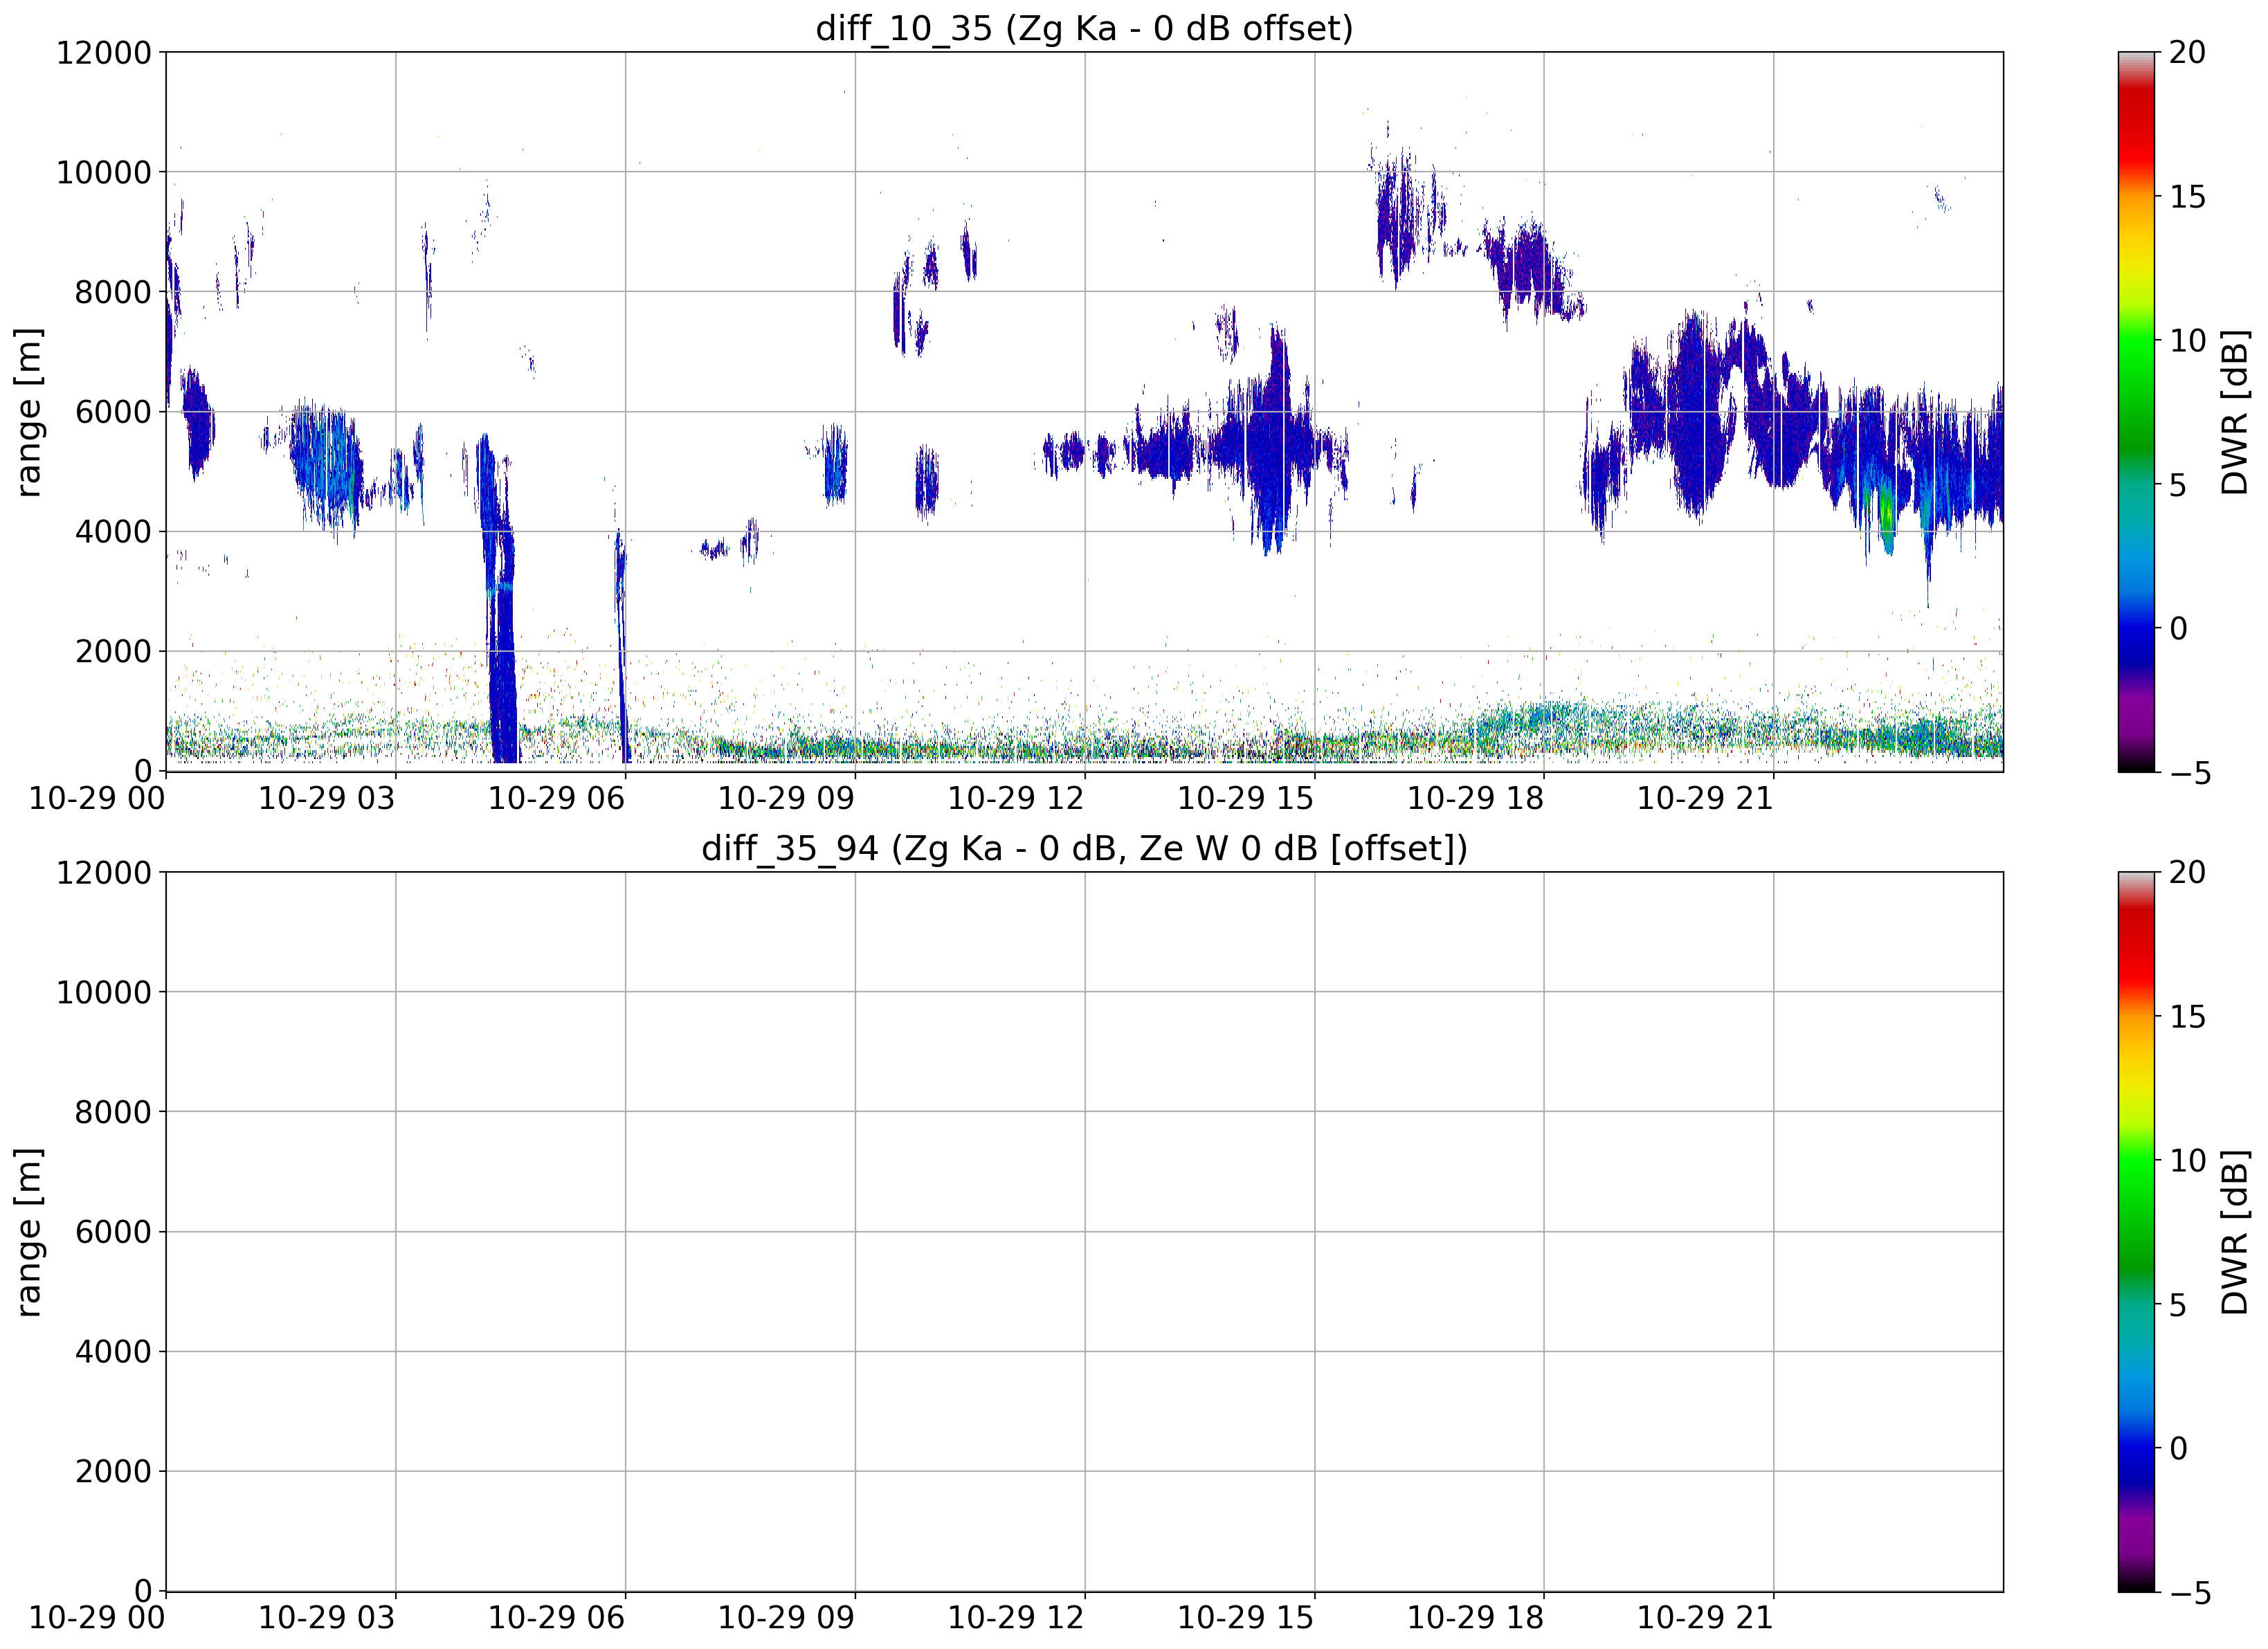Select the "range [m]" label of the diff_10_35 plot

pos(28,411)
